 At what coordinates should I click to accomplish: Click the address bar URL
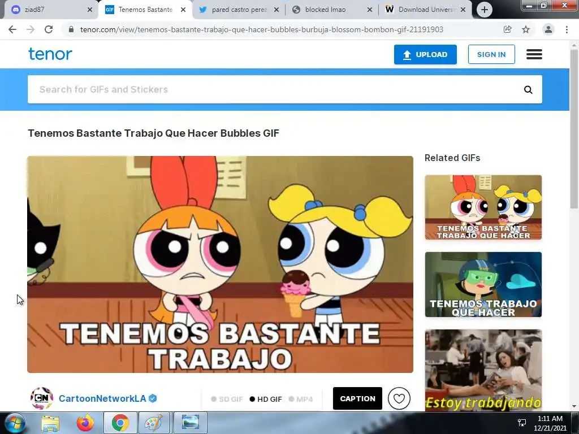click(261, 29)
